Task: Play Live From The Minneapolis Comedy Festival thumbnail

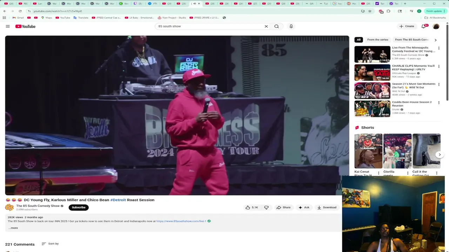Action: 372,54
